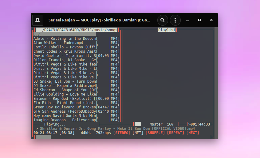This screenshot has height=158, width=260.
Task: Click the [03:38] track duration
Action: coord(67,133)
